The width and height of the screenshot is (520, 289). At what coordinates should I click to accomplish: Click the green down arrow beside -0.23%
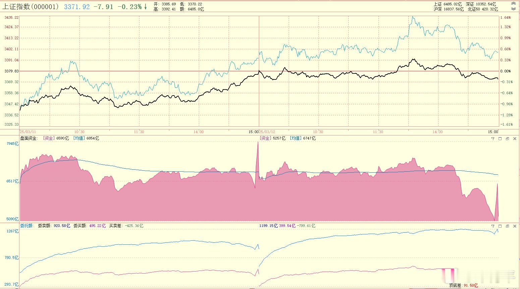(146, 7)
